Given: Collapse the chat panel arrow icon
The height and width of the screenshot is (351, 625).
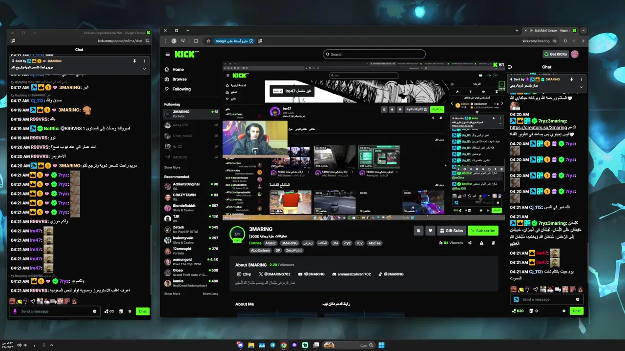Looking at the screenshot, I should [x=510, y=67].
